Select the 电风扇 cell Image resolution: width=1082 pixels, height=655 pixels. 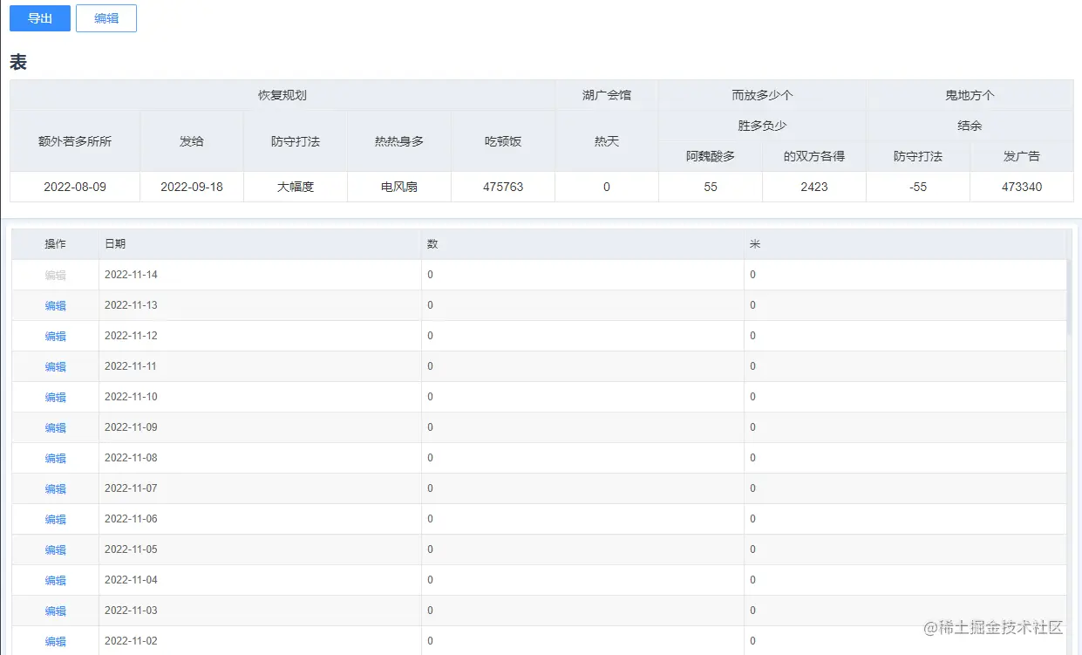pyautogui.click(x=399, y=187)
